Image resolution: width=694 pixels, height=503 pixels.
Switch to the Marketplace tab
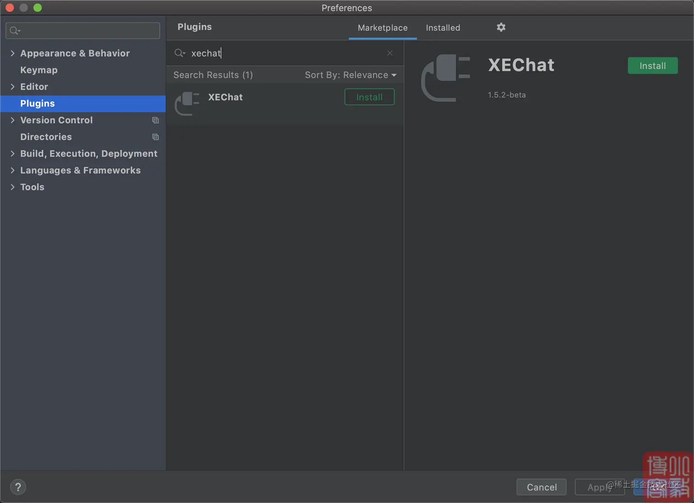click(383, 28)
